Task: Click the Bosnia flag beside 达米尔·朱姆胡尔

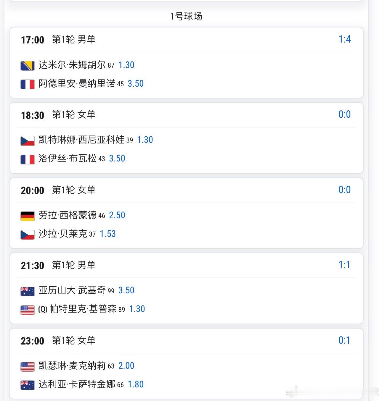Action: click(28, 65)
